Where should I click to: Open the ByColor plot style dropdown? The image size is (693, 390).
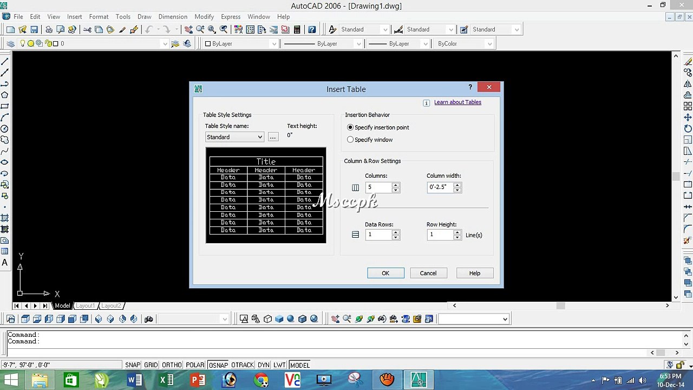tap(489, 44)
